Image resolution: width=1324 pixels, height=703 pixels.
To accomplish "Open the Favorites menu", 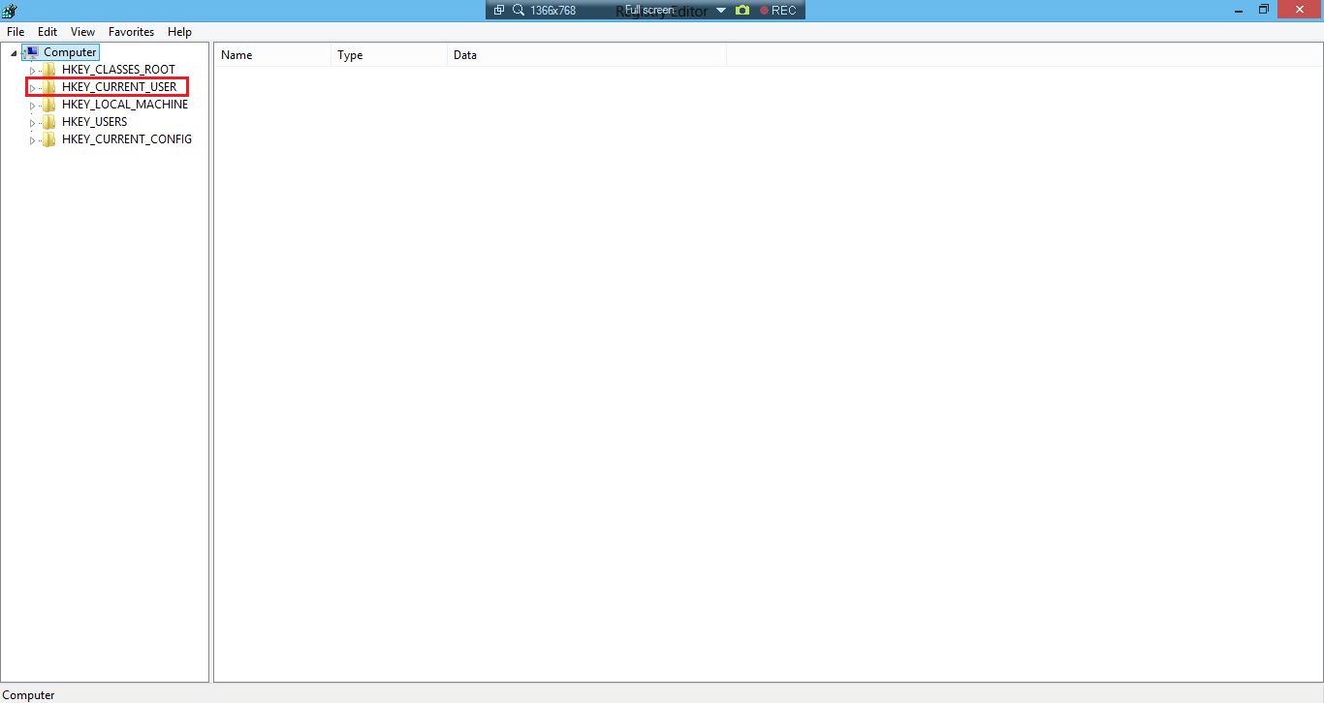I will 131,32.
